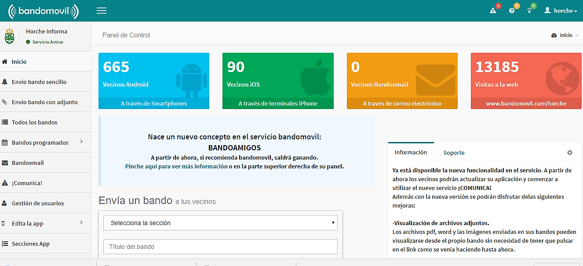
Task: Click Pinche aquí para ver más información
Action: tap(176, 167)
